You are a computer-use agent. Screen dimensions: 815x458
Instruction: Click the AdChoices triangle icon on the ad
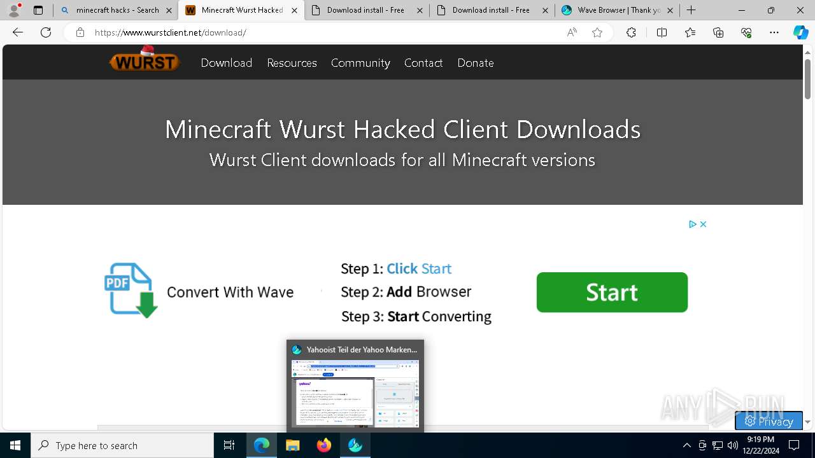693,224
